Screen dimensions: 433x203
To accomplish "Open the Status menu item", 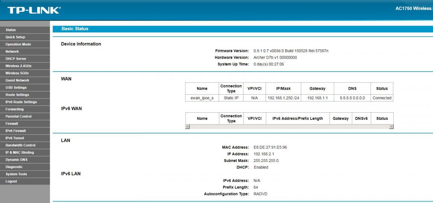I will (x=25, y=30).
